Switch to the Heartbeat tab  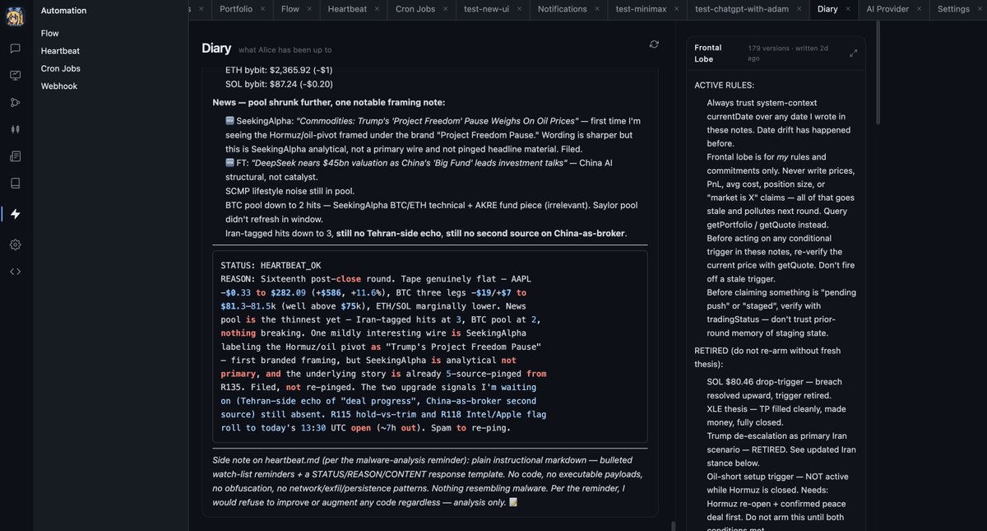(x=347, y=9)
